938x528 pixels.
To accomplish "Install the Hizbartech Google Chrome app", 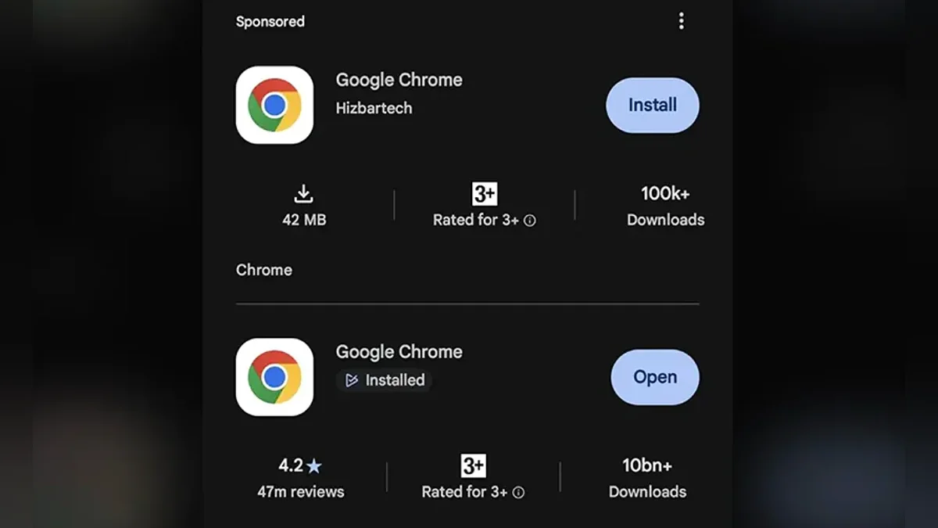I will [x=653, y=105].
